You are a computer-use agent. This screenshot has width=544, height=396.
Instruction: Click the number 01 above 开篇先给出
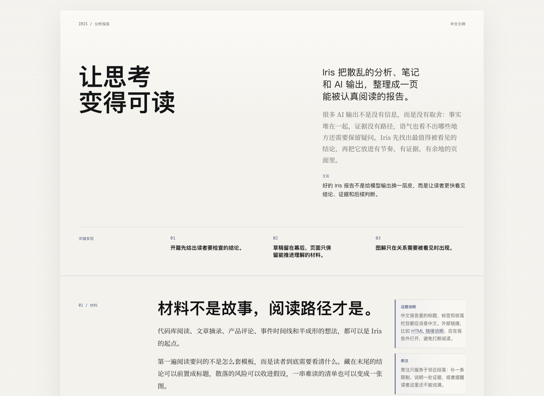(x=173, y=238)
